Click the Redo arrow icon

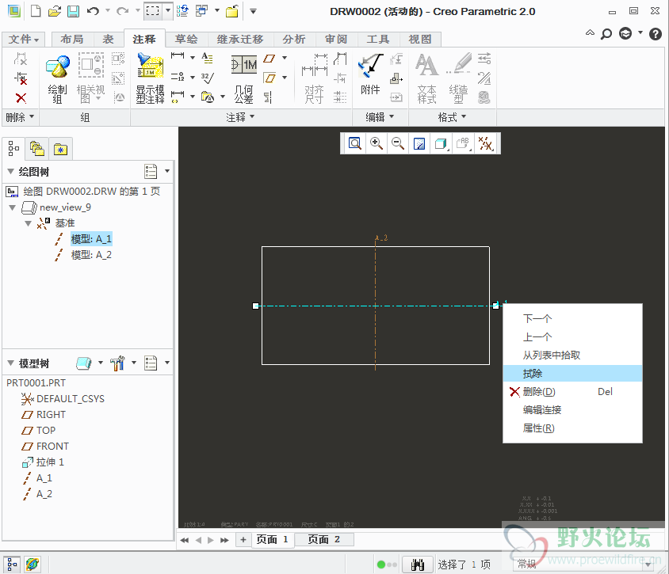[122, 11]
